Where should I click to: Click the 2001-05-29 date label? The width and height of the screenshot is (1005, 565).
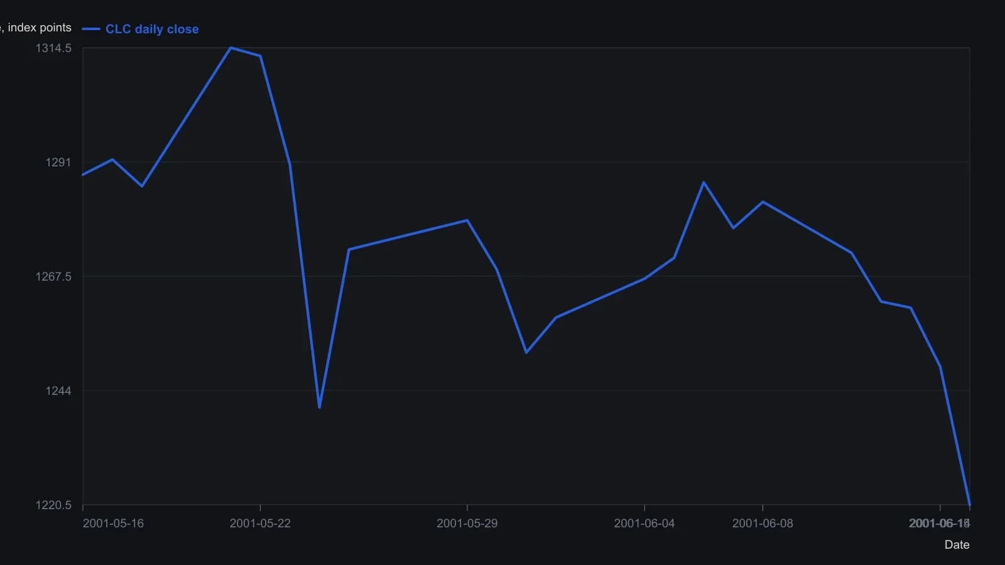point(467,524)
